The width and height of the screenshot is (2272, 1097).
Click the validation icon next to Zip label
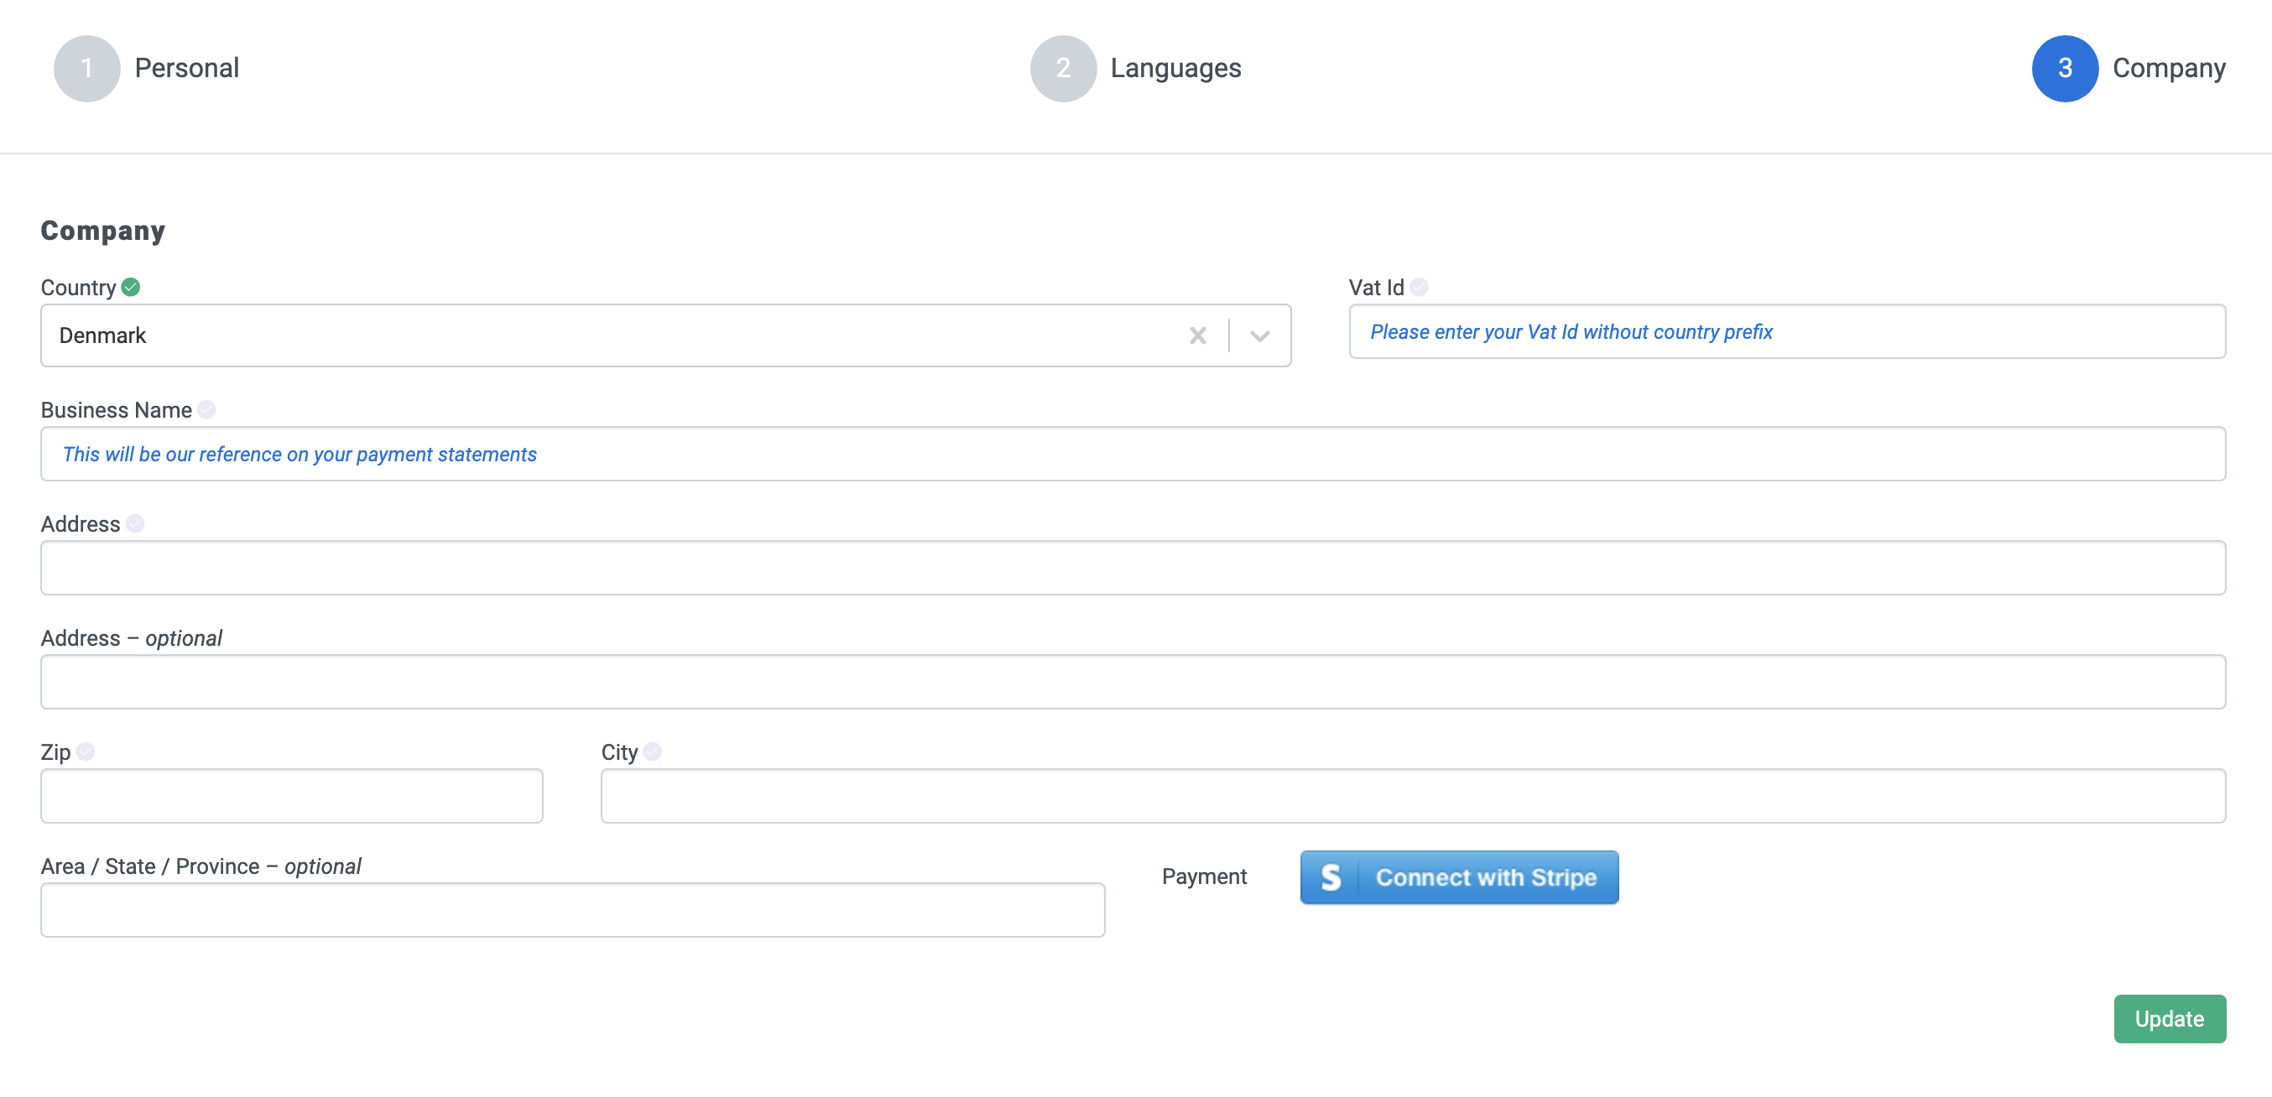pyautogui.click(x=86, y=752)
